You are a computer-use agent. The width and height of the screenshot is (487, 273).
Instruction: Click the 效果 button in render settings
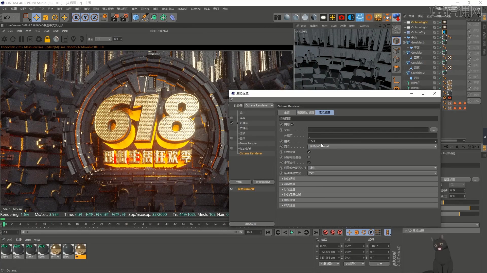[240, 182]
